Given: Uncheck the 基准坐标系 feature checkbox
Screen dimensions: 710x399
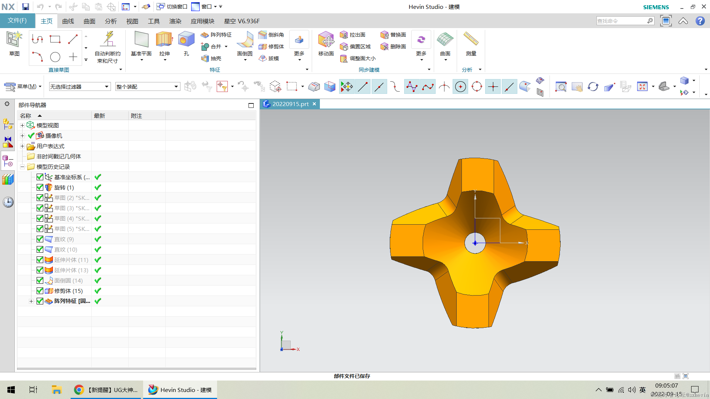Looking at the screenshot, I should pos(40,177).
